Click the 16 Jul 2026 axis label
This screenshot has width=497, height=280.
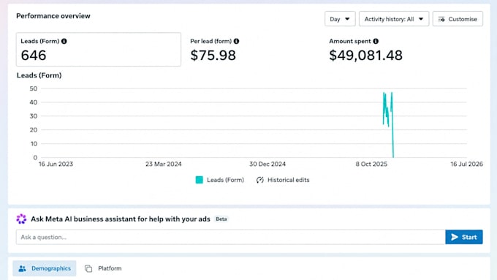click(x=466, y=164)
